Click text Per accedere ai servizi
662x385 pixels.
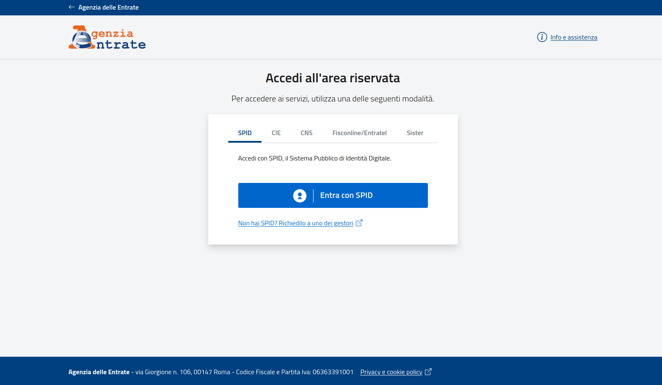[x=333, y=99]
